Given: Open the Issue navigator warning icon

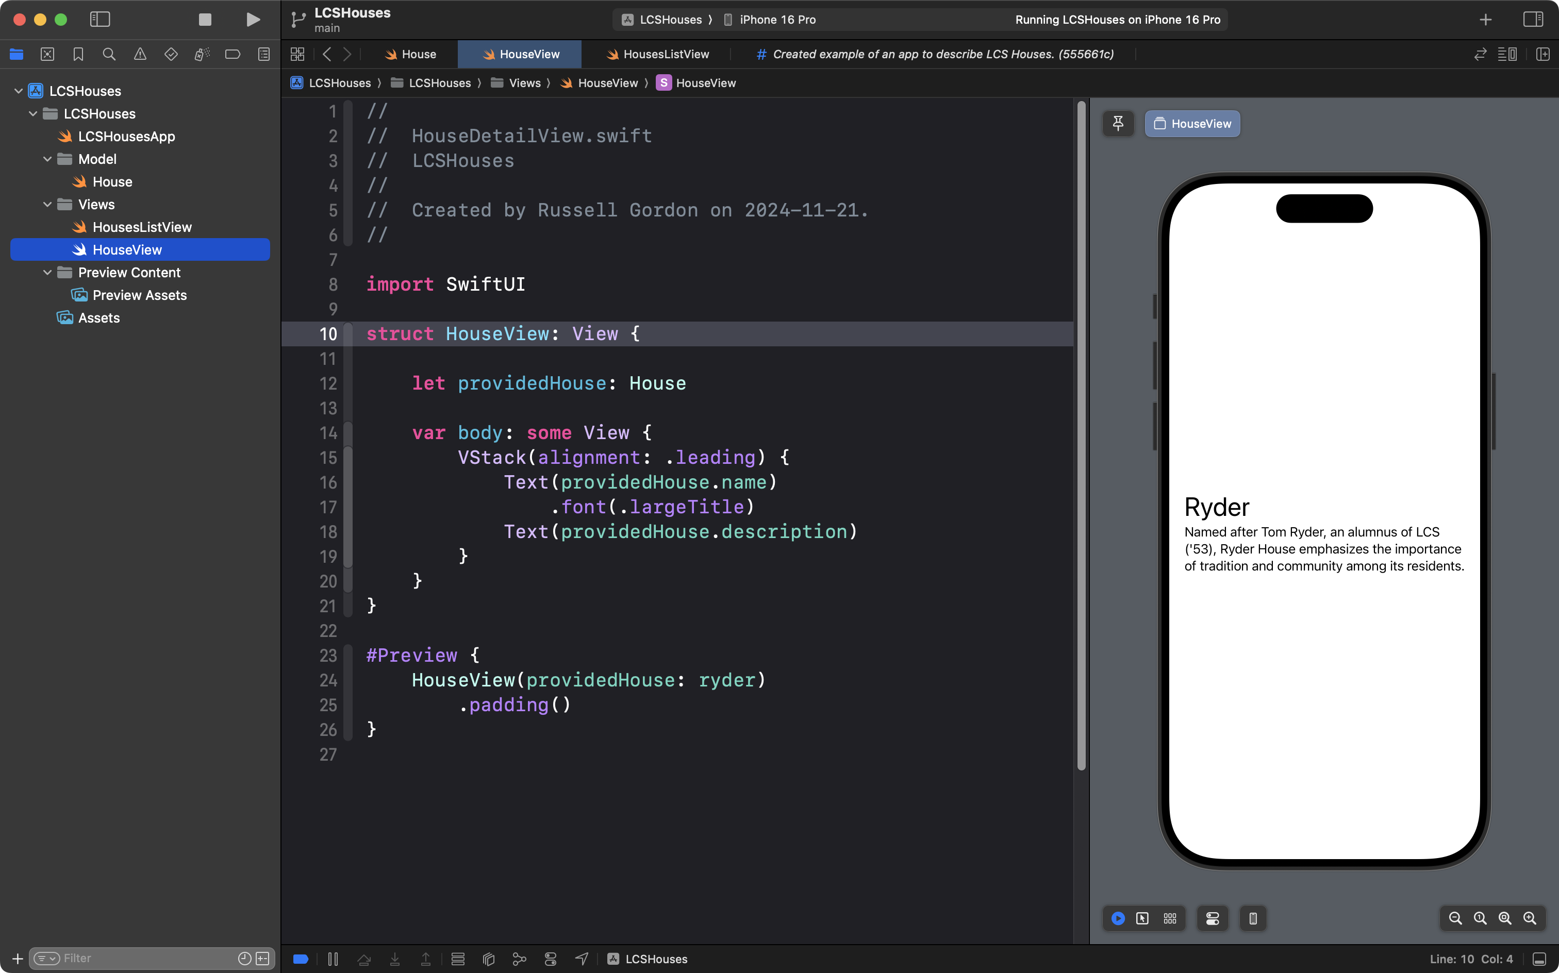Looking at the screenshot, I should (140, 54).
